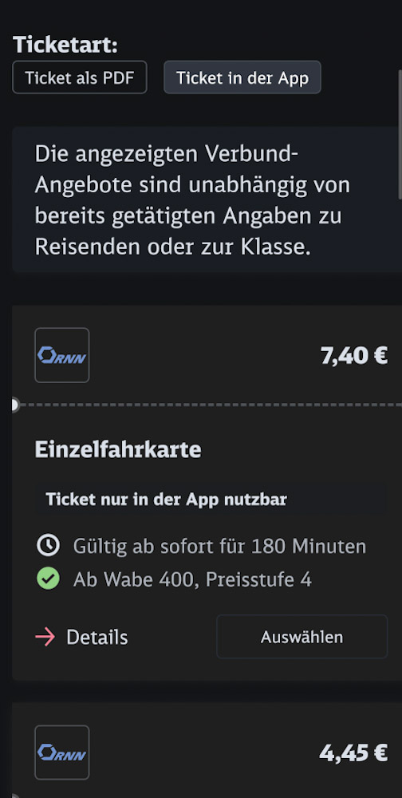
Task: Click the clock icon beside validity text
Action: 49,546
